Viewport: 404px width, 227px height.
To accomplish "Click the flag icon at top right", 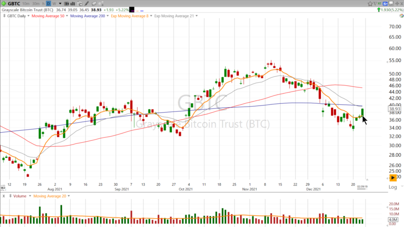I will [x=375, y=3].
